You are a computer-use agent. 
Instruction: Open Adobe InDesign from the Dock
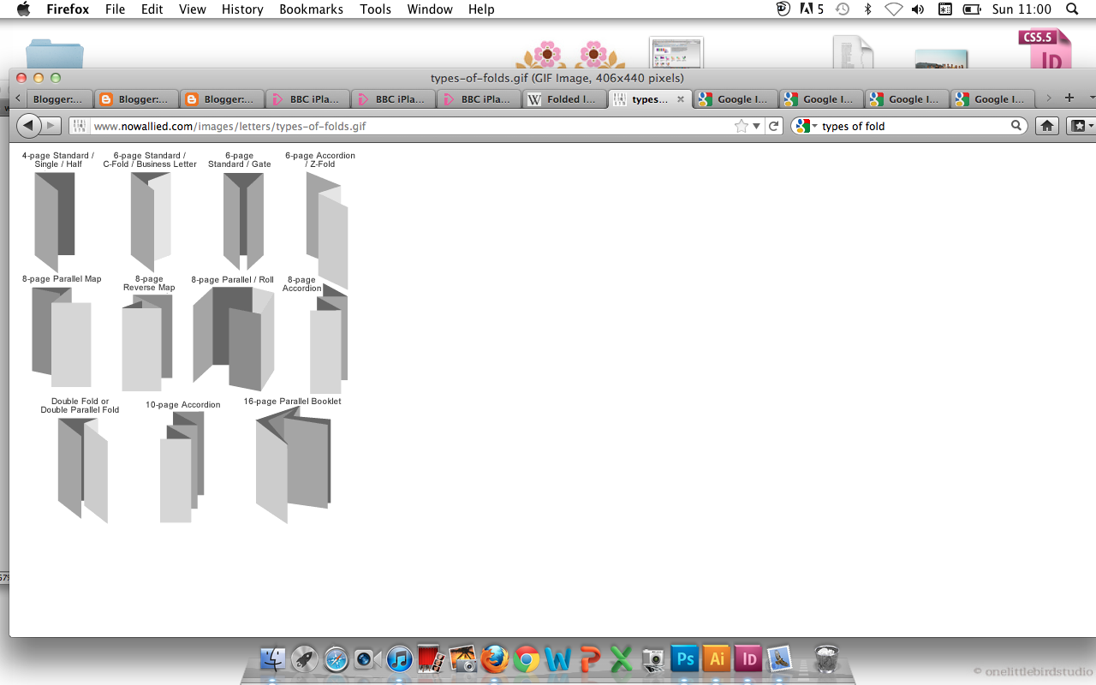pyautogui.click(x=748, y=659)
